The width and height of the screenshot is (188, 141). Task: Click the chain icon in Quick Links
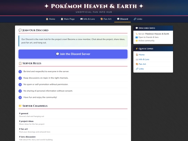click(137, 69)
